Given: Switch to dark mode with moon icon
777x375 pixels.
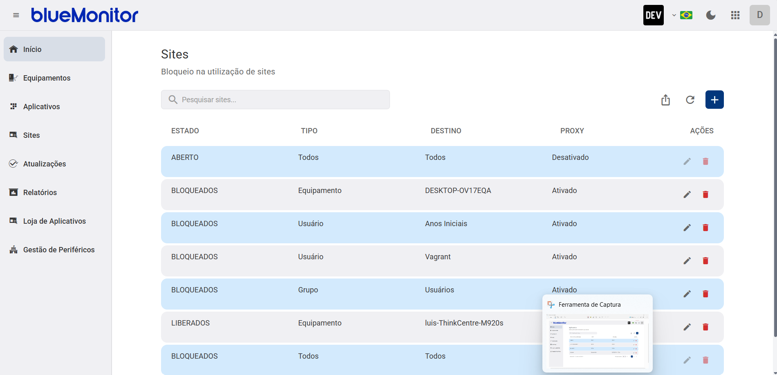Looking at the screenshot, I should pyautogui.click(x=711, y=15).
